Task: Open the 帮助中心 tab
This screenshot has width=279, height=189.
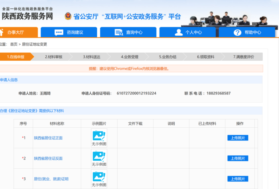Action: [247, 32]
